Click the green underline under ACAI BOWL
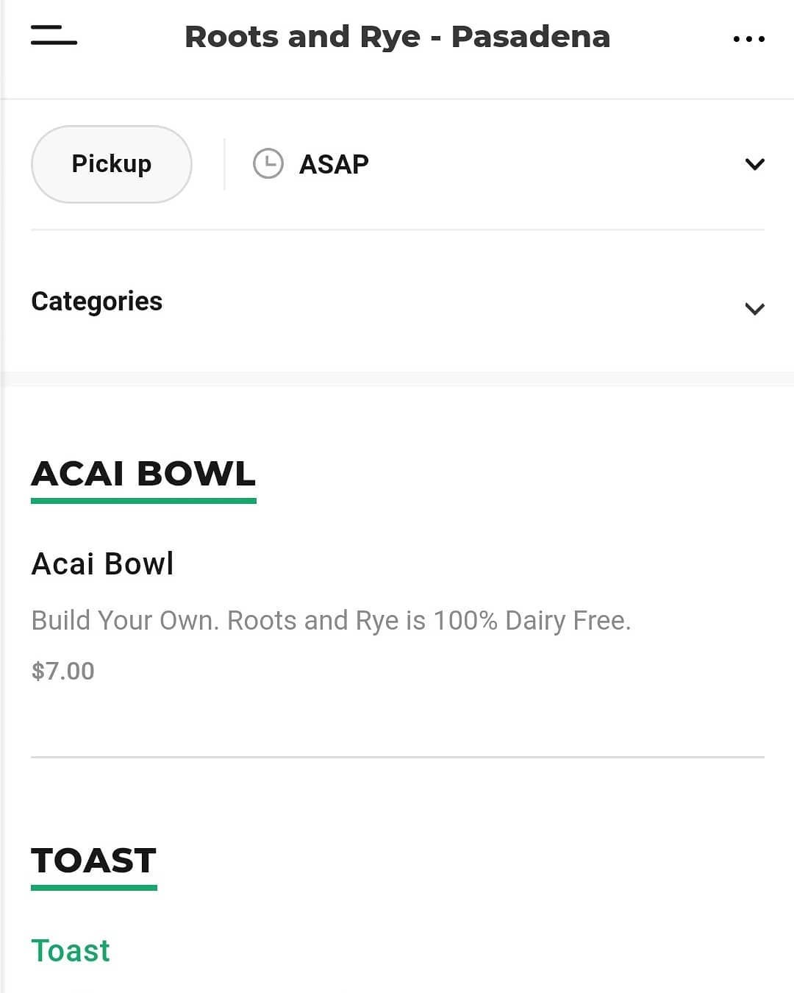Viewport: 794px width, 993px height. 143,501
